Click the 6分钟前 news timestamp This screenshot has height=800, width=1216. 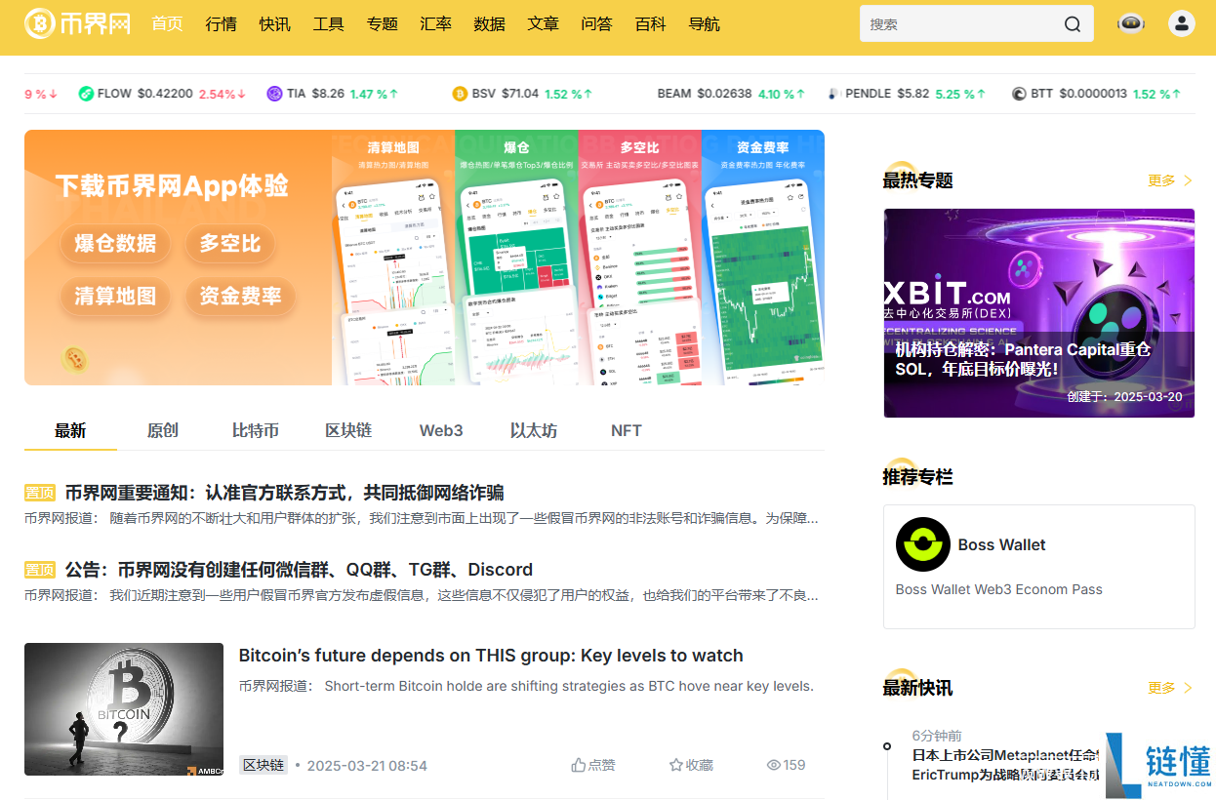pyautogui.click(x=937, y=736)
